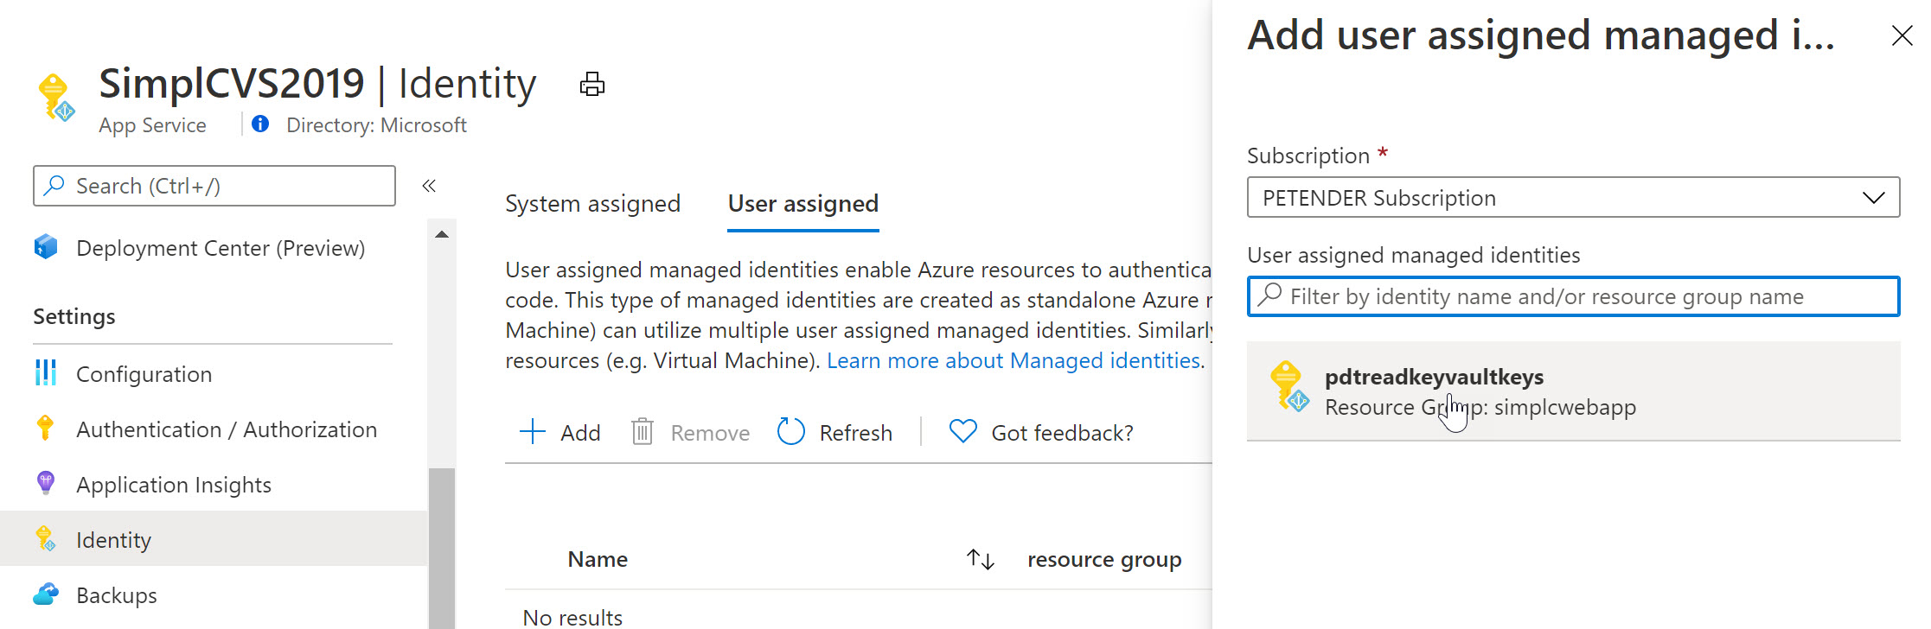
Task: Expand the Subscription dropdown
Action: click(1572, 198)
